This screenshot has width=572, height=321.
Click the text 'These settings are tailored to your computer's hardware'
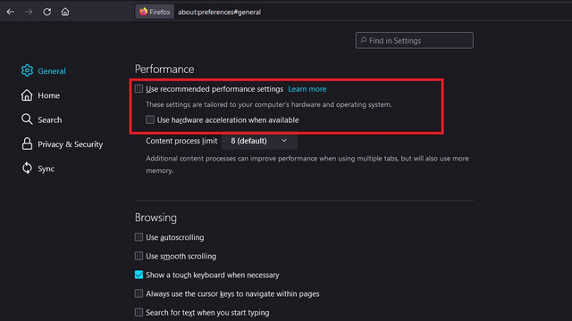(x=269, y=104)
